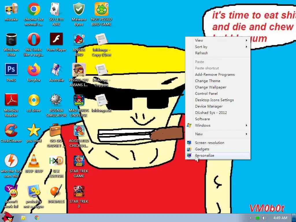The width and height of the screenshot is (296, 222).
Task: Select the 'you tried' gold star icon
Action: tap(34, 130)
